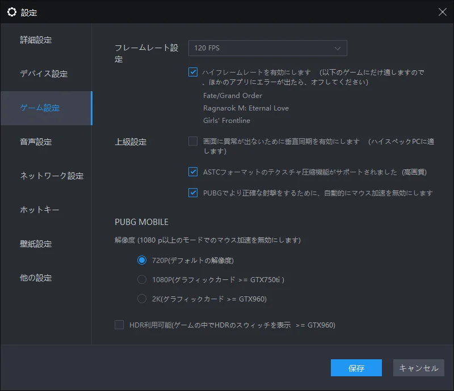Close the 設定 dialog with the X button

[442, 12]
